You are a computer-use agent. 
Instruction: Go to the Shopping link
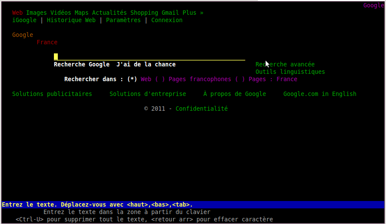144,13
